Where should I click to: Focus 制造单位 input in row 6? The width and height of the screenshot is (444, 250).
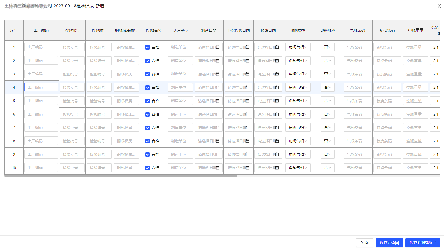tap(180, 114)
